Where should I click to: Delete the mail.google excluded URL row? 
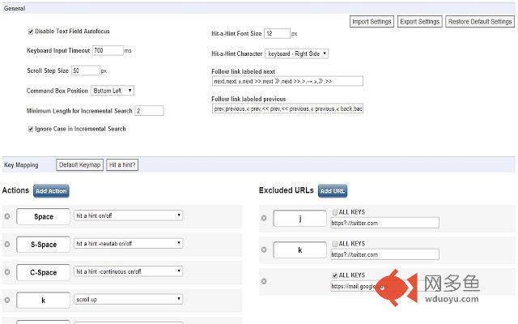click(264, 281)
